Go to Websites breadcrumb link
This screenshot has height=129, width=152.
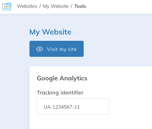[27, 6]
